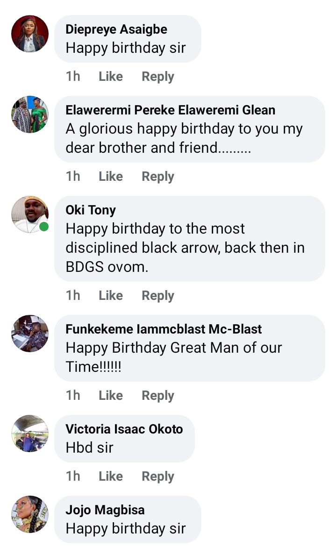Screen dimensions: 336x547
Task: Like Oki Tony's birthday comment
Action: pos(110,295)
